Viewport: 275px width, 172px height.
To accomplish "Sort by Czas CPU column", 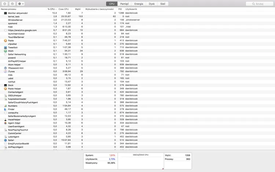I will [65, 9].
